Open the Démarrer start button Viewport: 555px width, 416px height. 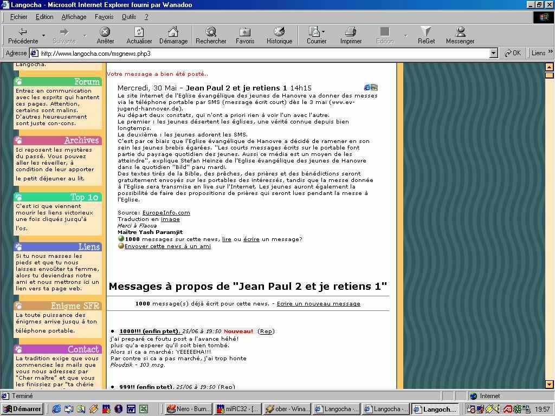(x=22, y=409)
